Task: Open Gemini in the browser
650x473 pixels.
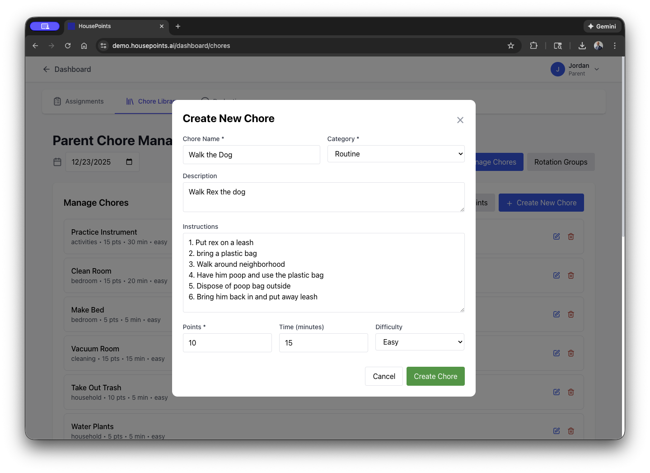Action: (602, 26)
